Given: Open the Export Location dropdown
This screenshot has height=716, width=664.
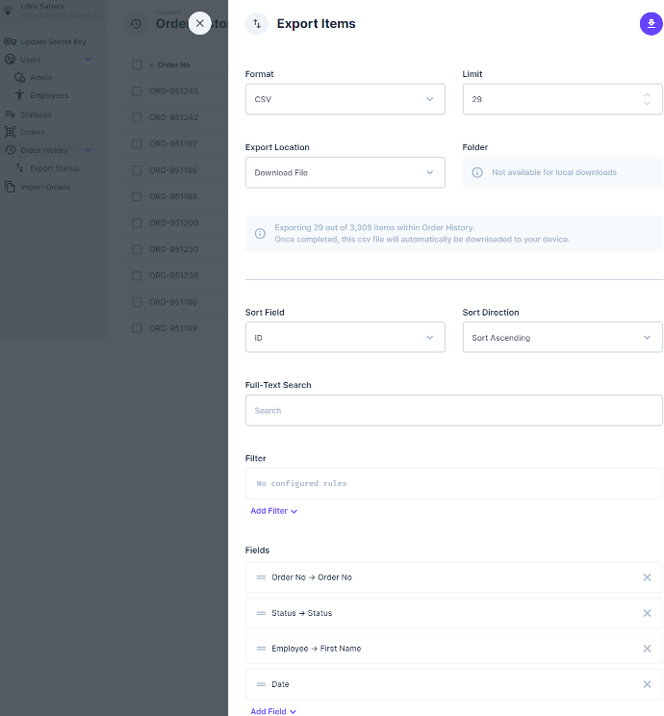Looking at the screenshot, I should tap(345, 172).
